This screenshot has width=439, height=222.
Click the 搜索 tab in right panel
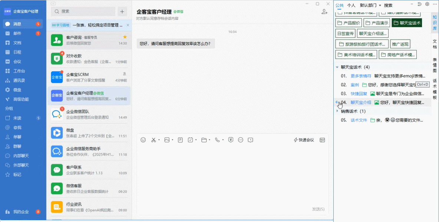[388, 5]
